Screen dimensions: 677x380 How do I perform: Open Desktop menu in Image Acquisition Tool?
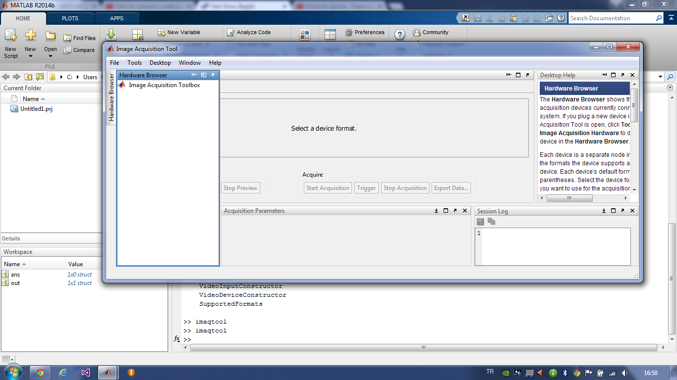tap(160, 63)
